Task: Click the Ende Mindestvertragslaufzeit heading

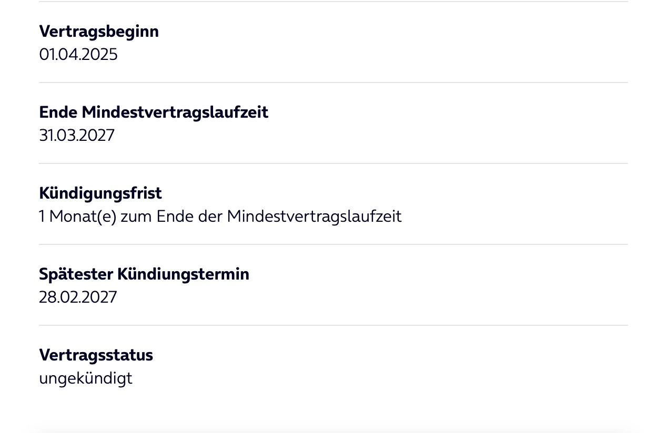Action: (154, 112)
